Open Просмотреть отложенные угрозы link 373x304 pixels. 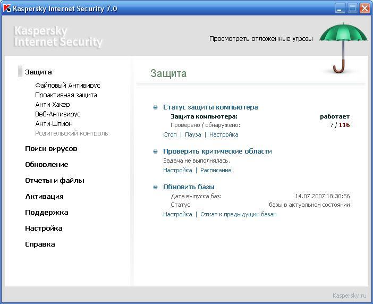[x=261, y=39]
